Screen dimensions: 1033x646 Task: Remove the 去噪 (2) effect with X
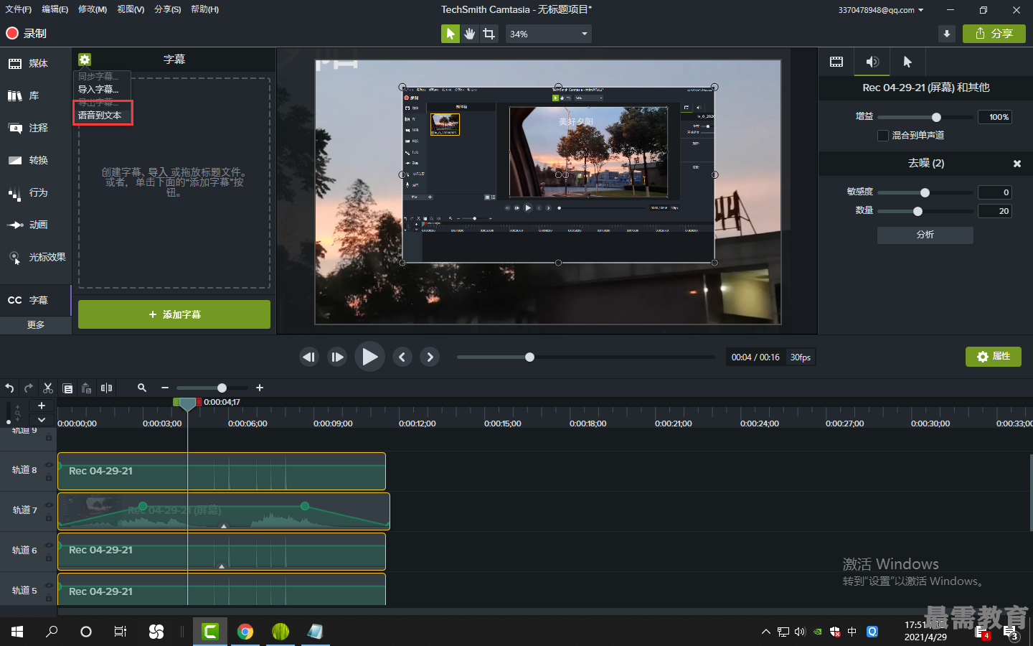(1017, 164)
